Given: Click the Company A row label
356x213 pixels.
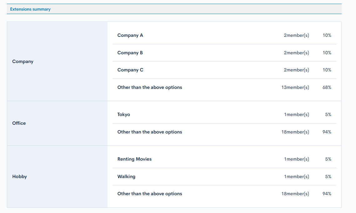Looking at the screenshot, I should (x=130, y=35).
